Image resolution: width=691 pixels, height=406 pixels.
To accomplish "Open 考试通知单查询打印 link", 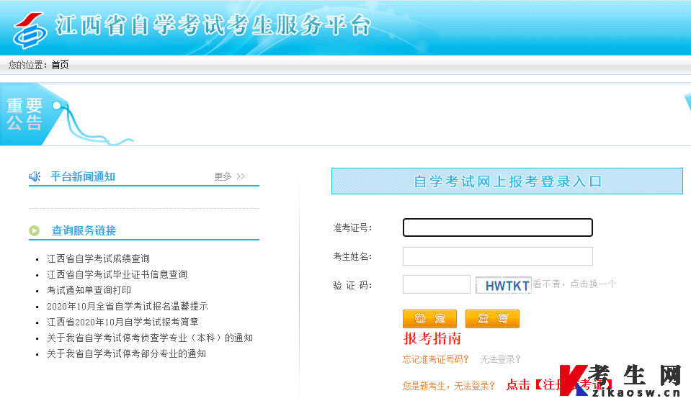I will point(89,290).
